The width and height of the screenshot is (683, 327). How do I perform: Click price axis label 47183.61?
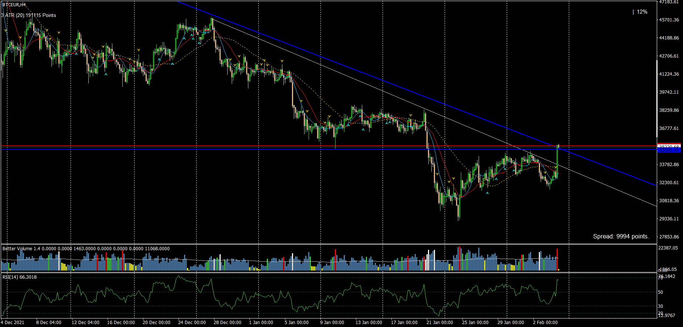point(669,2)
